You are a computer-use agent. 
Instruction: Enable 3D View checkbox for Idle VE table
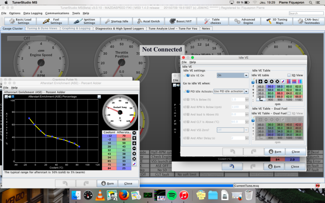(x=289, y=75)
